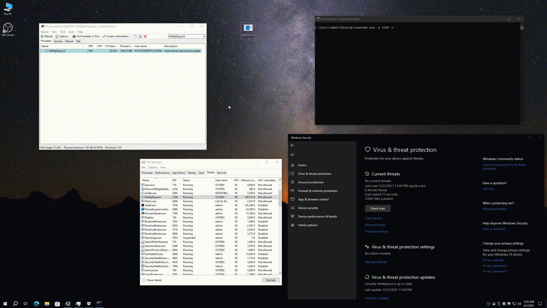Viewport: 547px width, 308px height.
Task: Open the Hacker menu
Action: coord(44,32)
